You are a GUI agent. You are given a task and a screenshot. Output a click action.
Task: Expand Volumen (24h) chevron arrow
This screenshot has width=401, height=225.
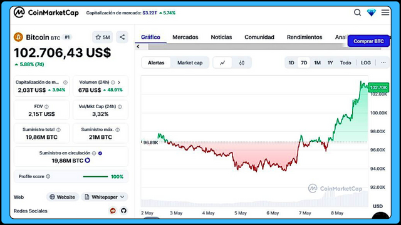[119, 82]
